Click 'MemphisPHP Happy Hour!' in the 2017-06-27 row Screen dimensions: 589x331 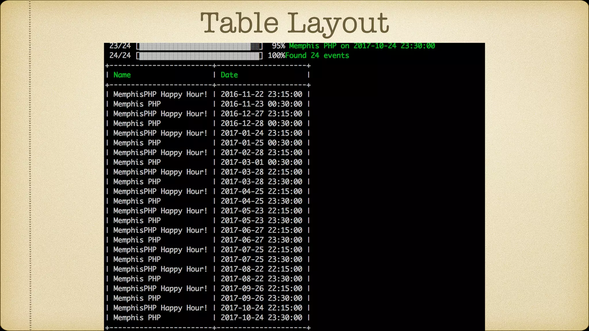click(160, 231)
